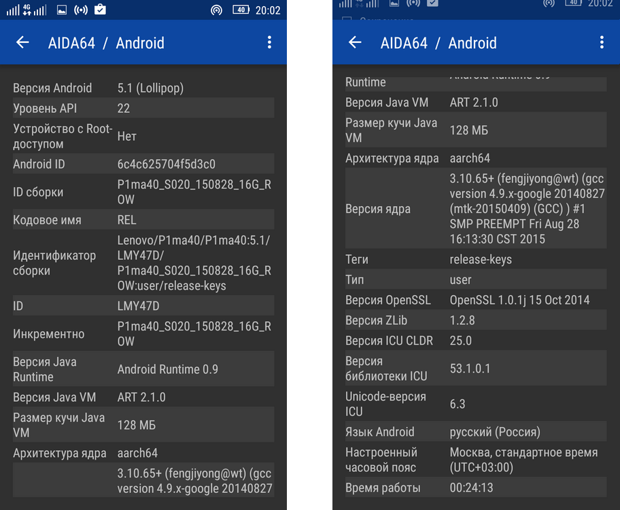Open three-dot menu in right screenshot

tap(602, 42)
